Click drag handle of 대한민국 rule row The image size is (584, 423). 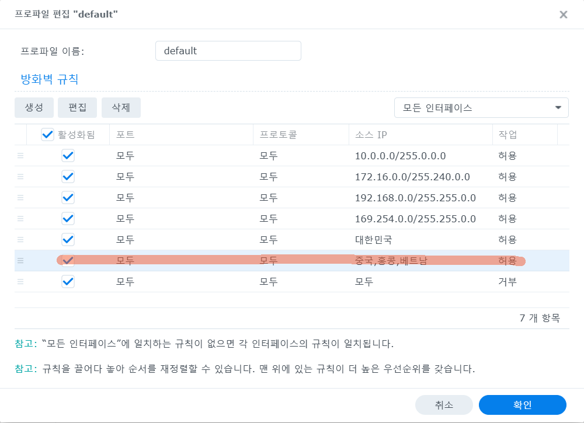pos(20,240)
